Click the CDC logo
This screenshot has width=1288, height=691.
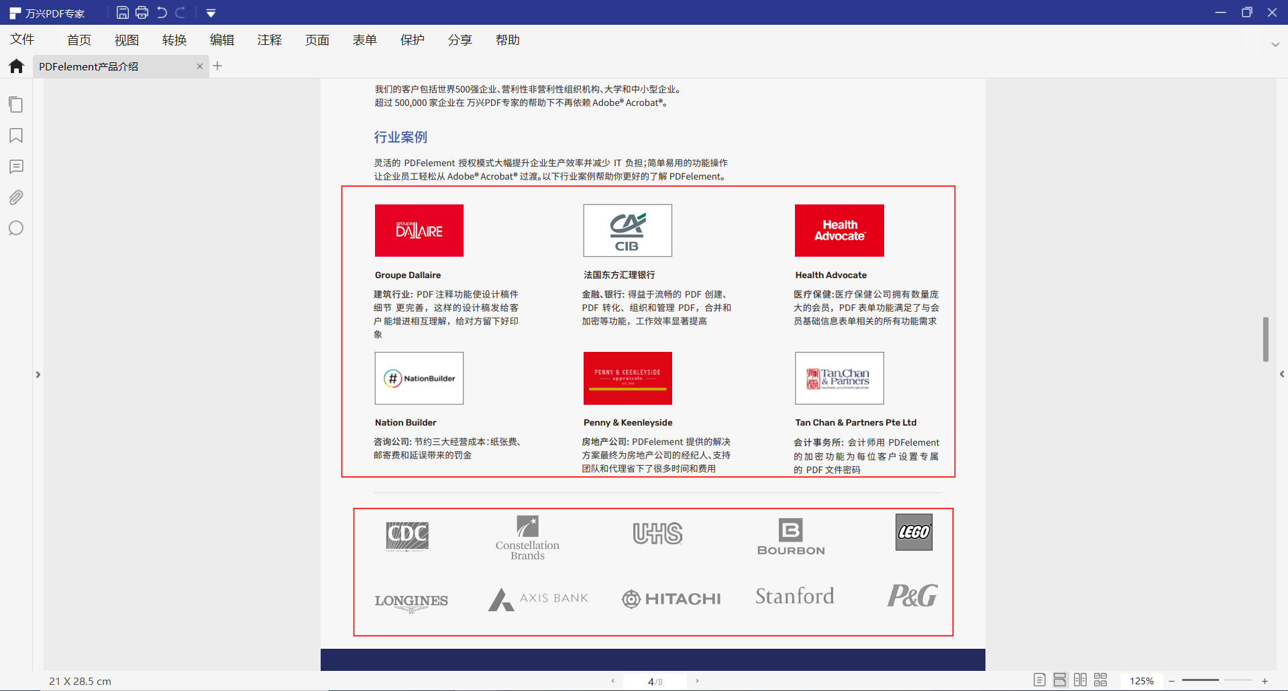coord(407,536)
